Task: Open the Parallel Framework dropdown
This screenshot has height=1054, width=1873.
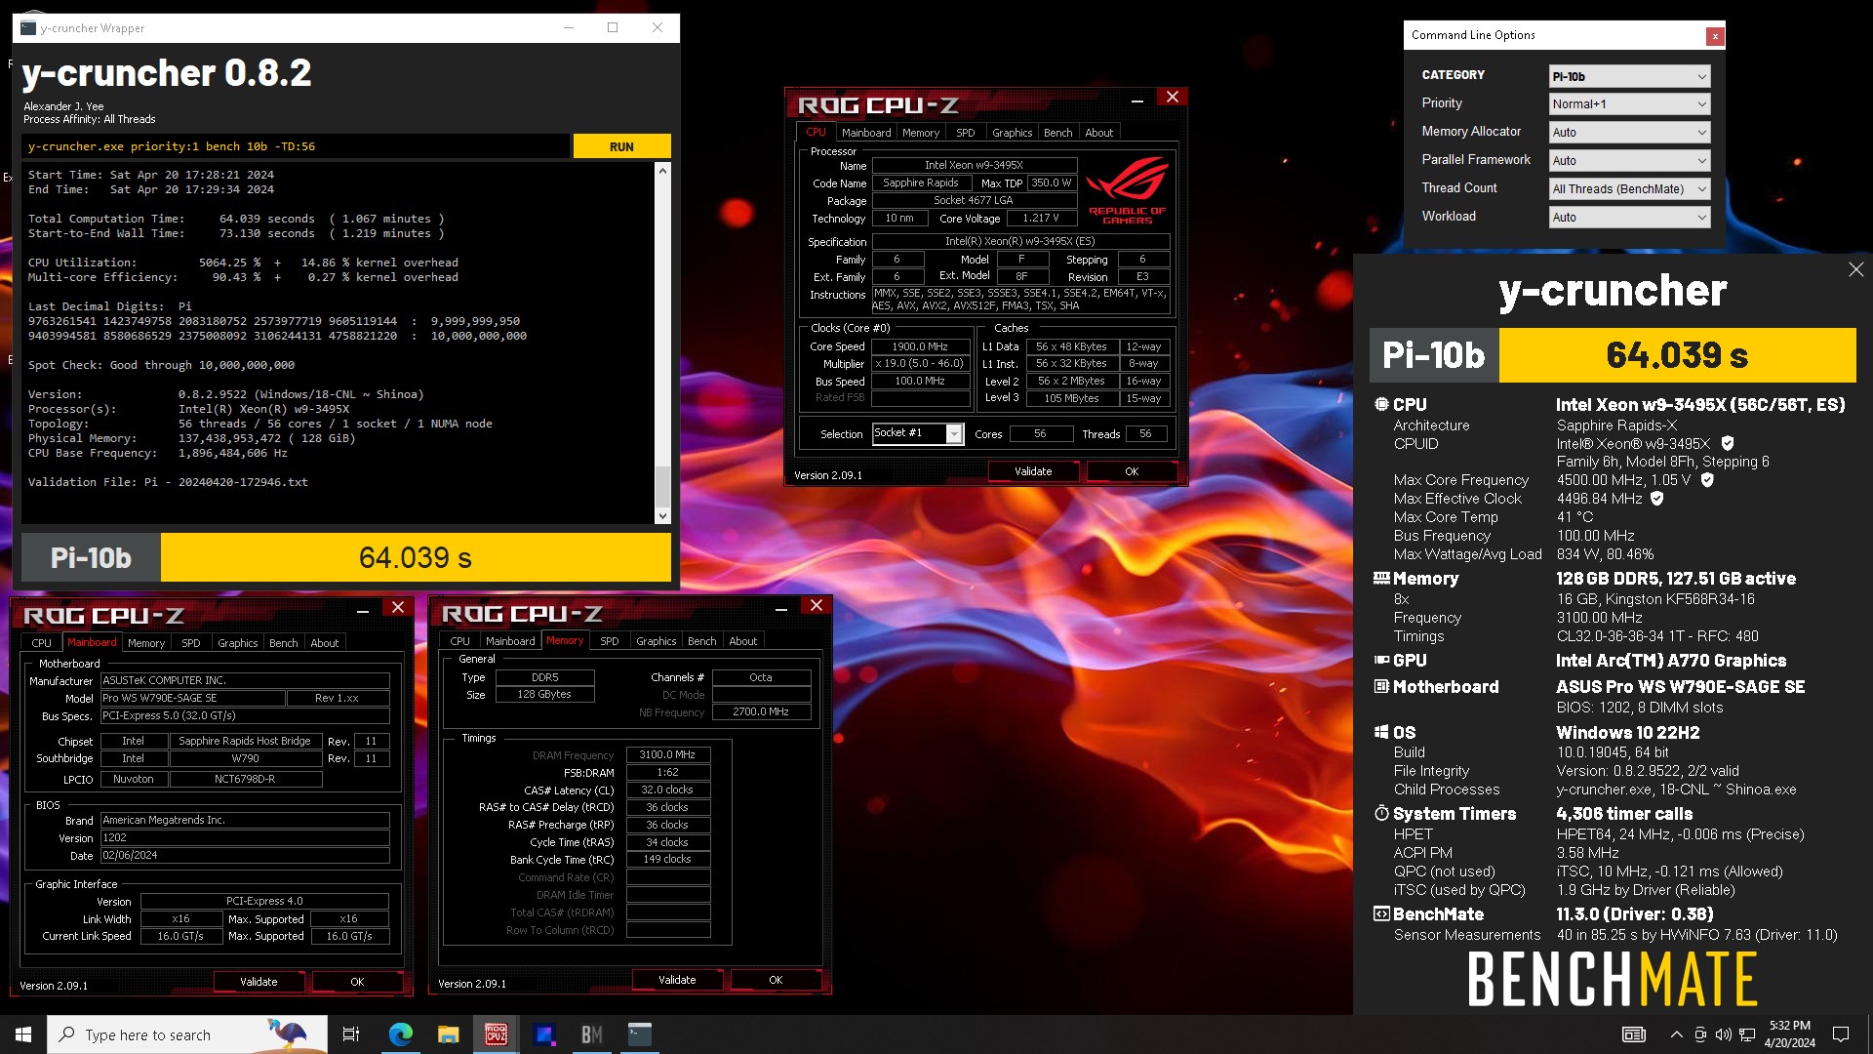Action: (x=1629, y=161)
